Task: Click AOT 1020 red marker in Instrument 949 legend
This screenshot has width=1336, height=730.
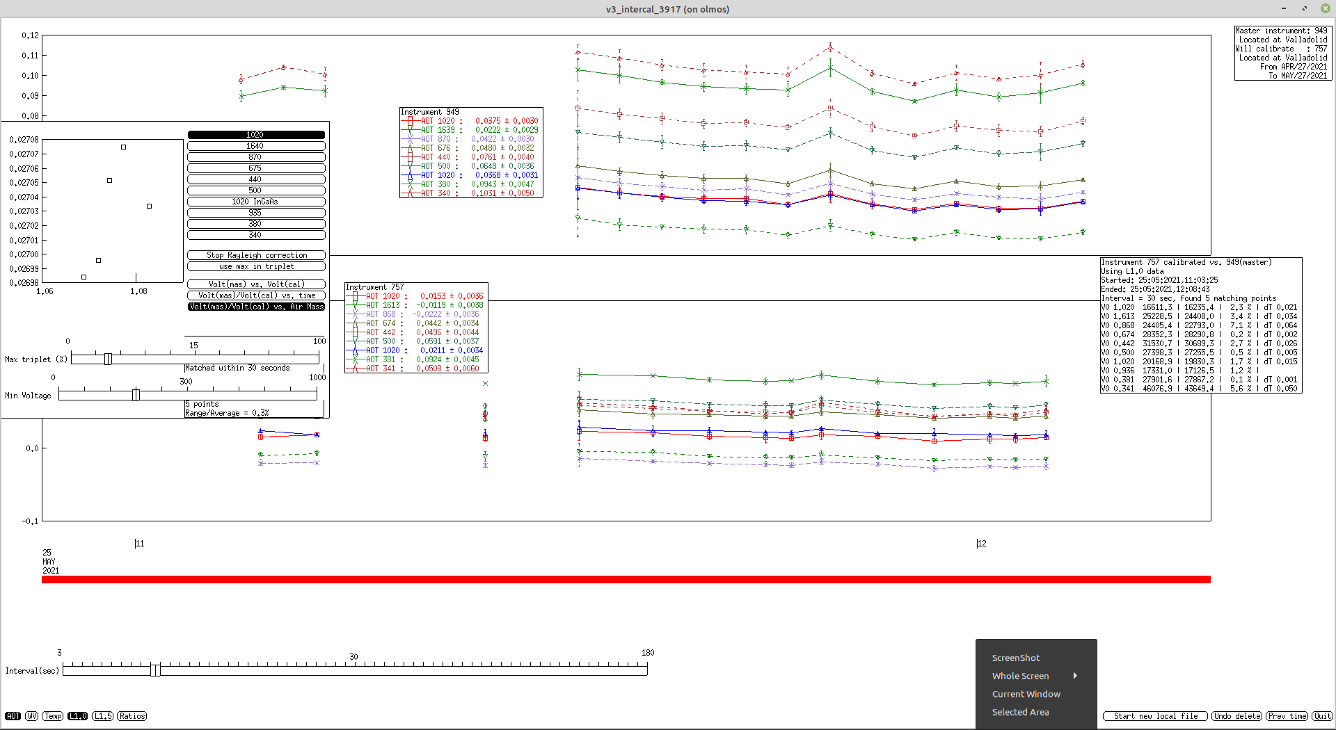Action: [x=410, y=121]
